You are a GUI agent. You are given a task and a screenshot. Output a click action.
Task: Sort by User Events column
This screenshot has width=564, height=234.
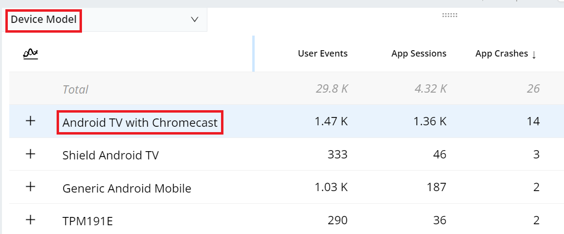coord(322,54)
